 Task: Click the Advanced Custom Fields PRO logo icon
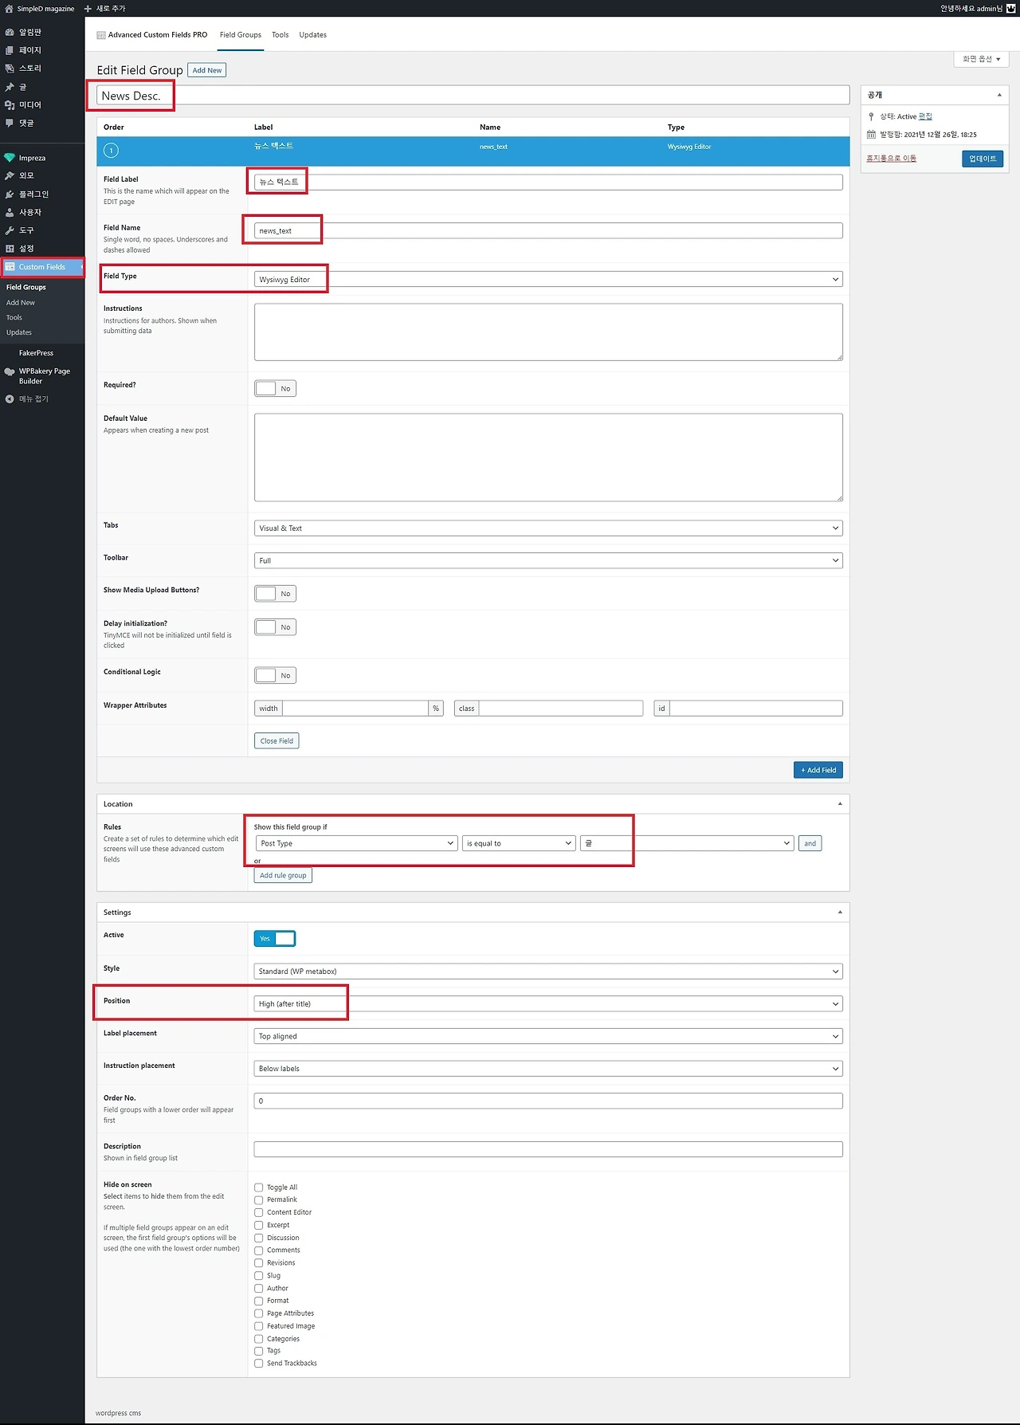pyautogui.click(x=101, y=35)
